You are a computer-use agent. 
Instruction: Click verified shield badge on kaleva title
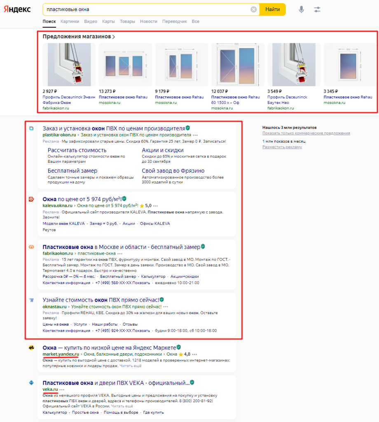pos(124,199)
